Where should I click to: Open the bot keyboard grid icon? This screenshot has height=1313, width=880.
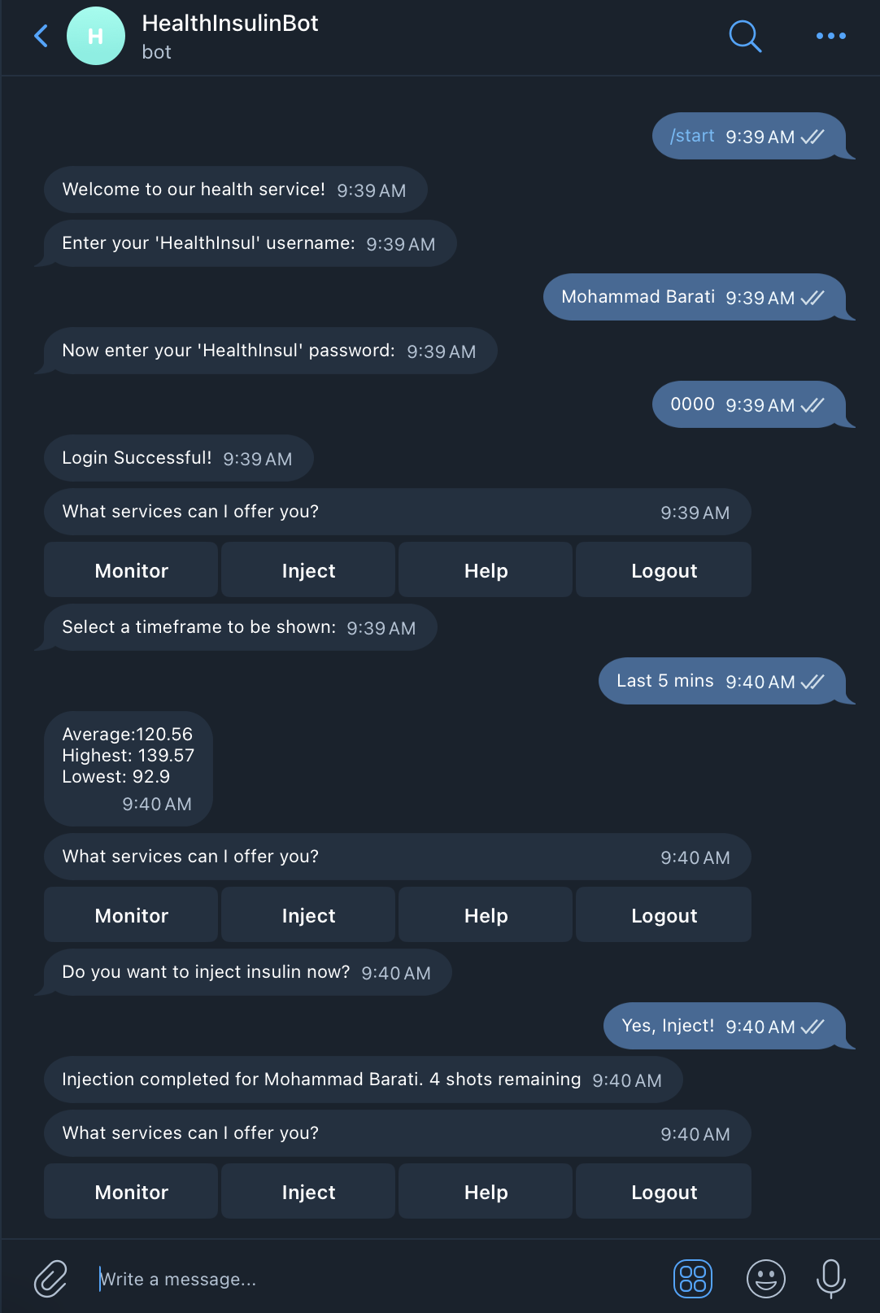click(x=692, y=1278)
